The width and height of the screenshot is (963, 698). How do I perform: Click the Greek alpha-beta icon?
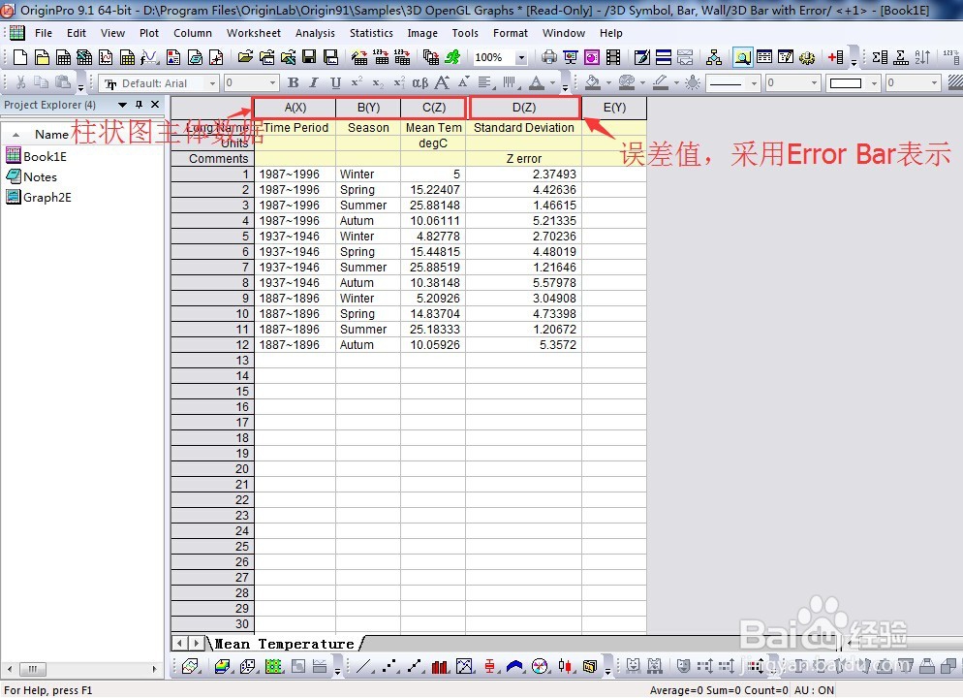pos(420,82)
